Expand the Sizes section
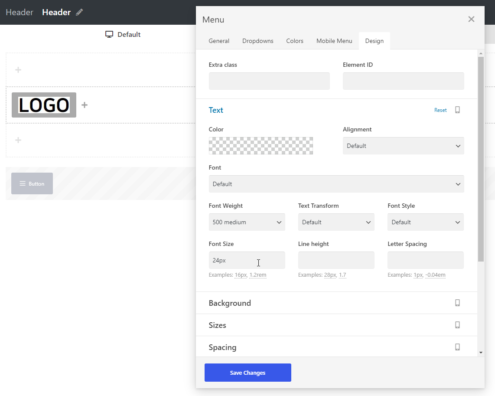Image resolution: width=495 pixels, height=396 pixels. (x=336, y=325)
